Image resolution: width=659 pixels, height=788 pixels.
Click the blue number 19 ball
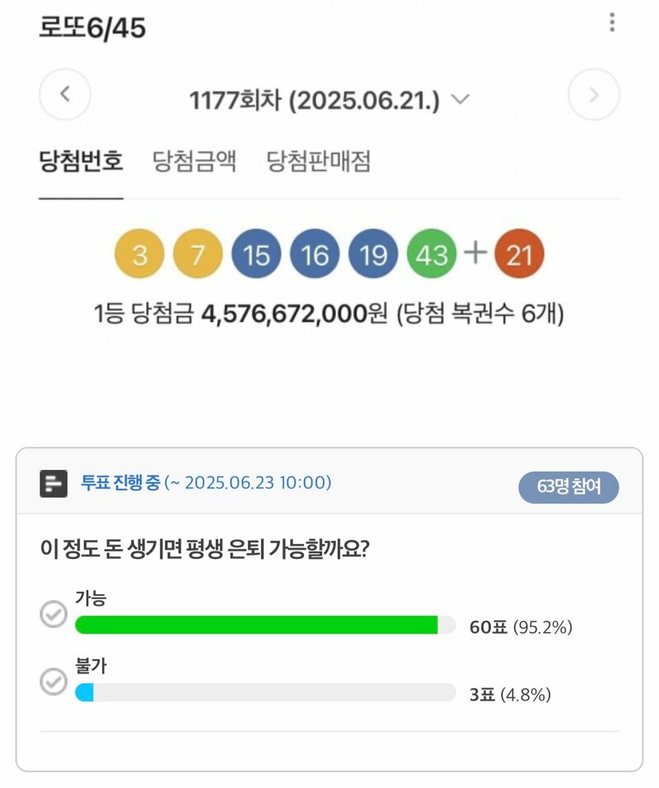373,254
